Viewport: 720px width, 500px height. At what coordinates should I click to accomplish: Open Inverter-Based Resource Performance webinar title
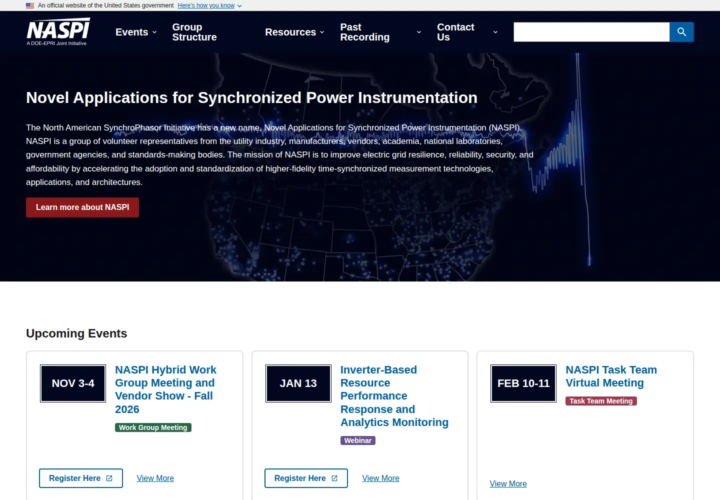pos(394,396)
